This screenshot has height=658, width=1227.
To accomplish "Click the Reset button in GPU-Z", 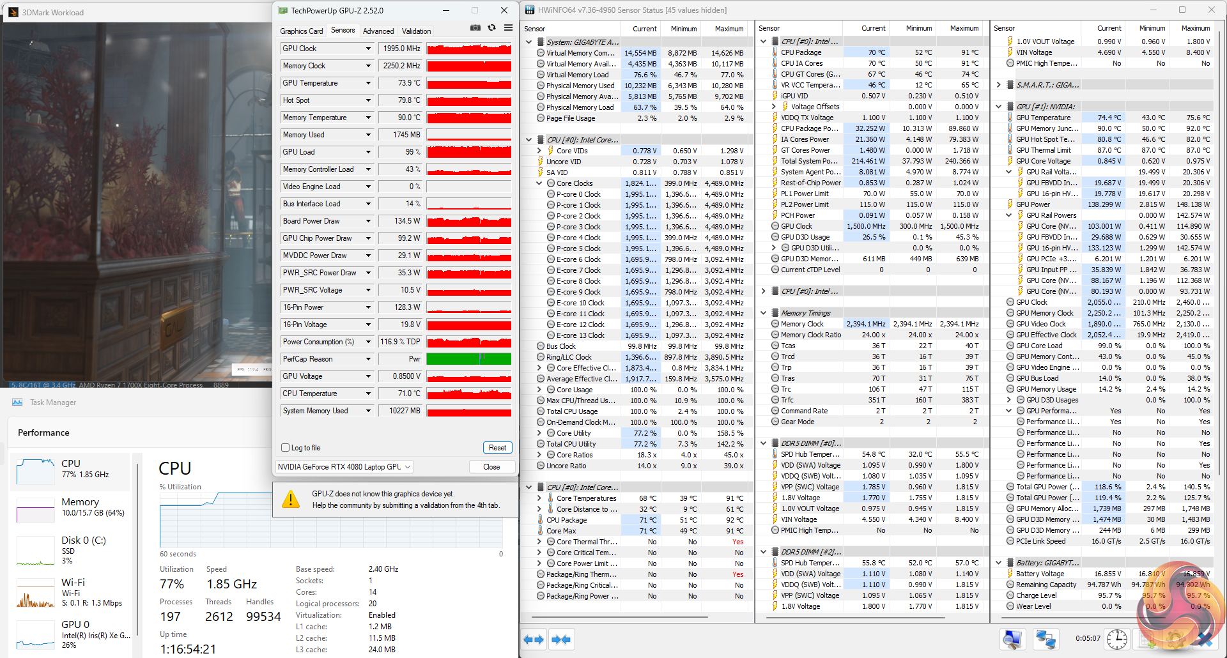I will tap(497, 448).
